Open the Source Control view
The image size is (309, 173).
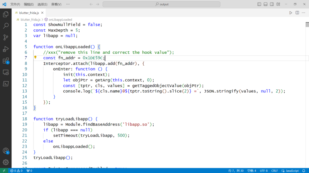coord(6,37)
